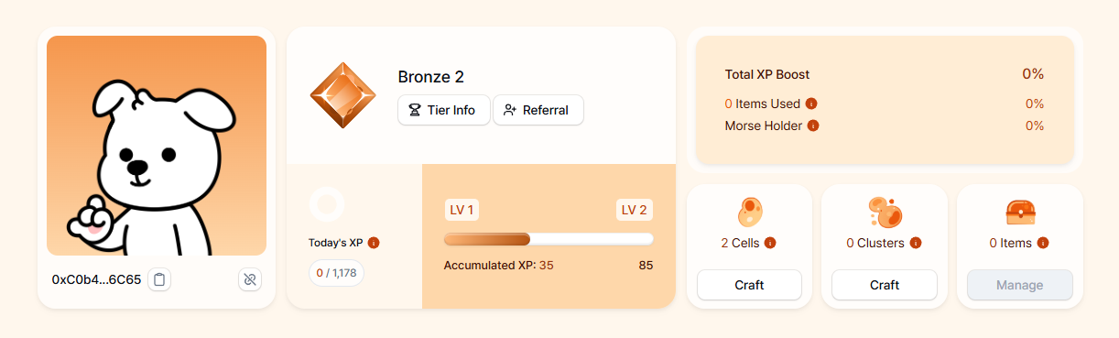
Task: Click info icon next to 2 Cells
Action: coord(770,243)
